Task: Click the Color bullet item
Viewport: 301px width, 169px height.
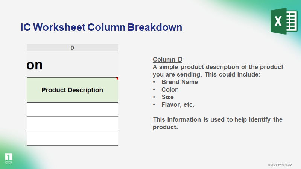Action: tap(169, 89)
